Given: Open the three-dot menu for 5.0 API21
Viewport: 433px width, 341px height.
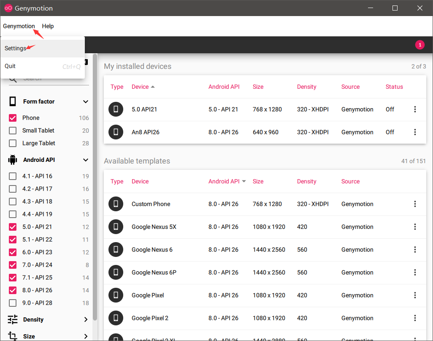Looking at the screenshot, I should 415,109.
